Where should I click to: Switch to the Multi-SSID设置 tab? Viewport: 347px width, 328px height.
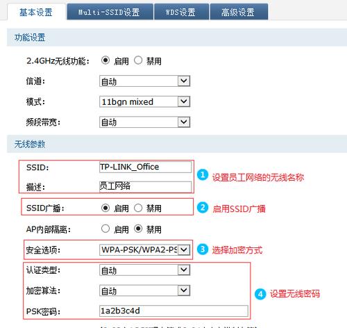[110, 12]
